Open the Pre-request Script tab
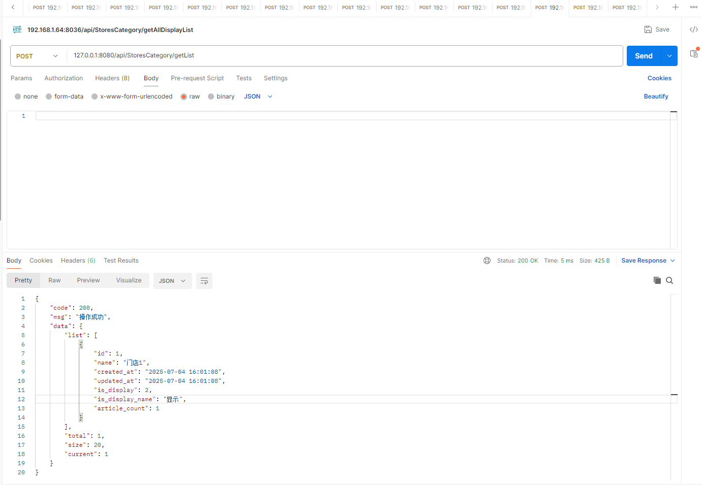 [197, 78]
